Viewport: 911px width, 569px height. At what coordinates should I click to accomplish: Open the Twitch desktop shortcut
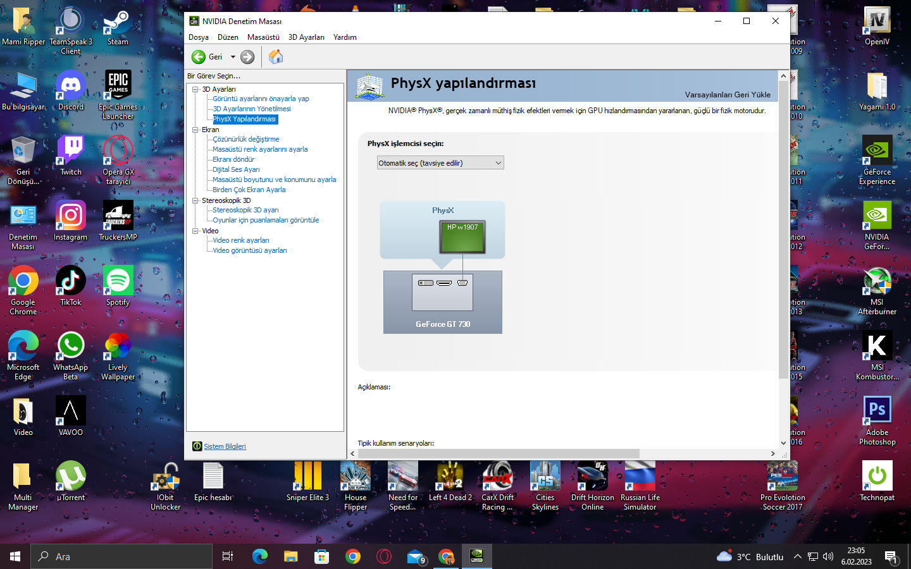coord(71,156)
